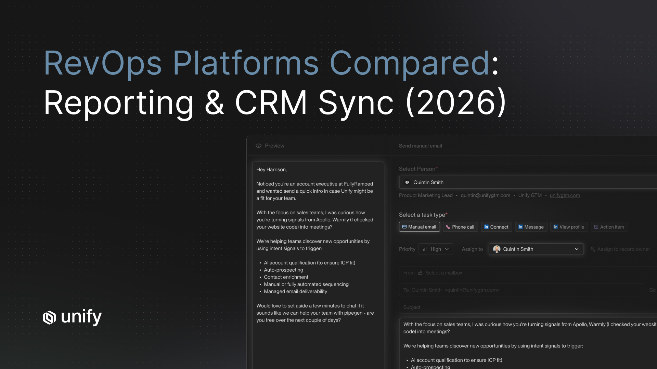Click the Cc option
657x369 pixels.
653,290
